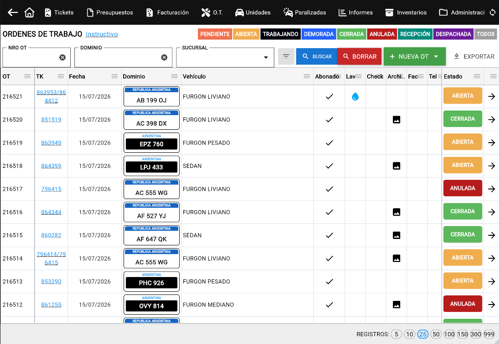Image resolution: width=499 pixels, height=344 pixels.
Task: Expand the NUEVA OT dropdown arrow
Action: tap(436, 56)
